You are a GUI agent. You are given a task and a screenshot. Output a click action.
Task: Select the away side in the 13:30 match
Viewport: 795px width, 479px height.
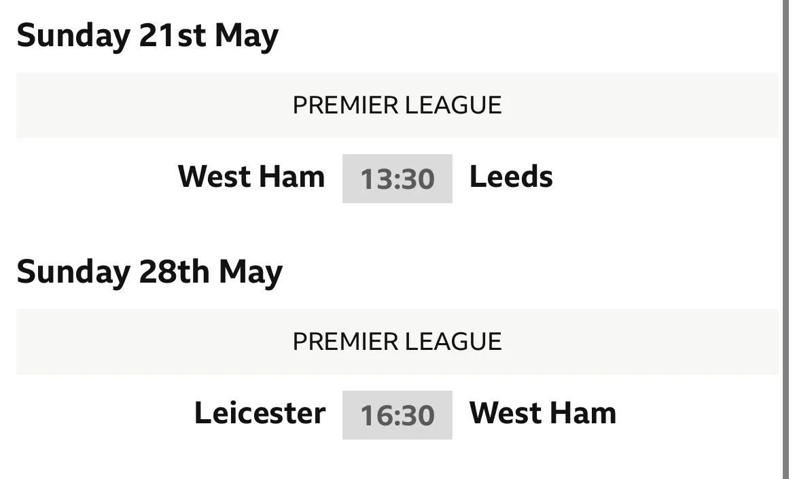coord(511,177)
